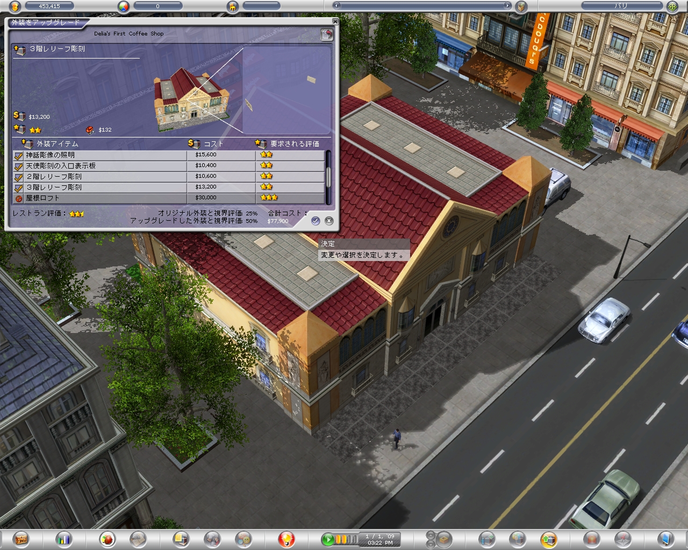Select the 天使彫刻の入口表示板 row name

61,166
